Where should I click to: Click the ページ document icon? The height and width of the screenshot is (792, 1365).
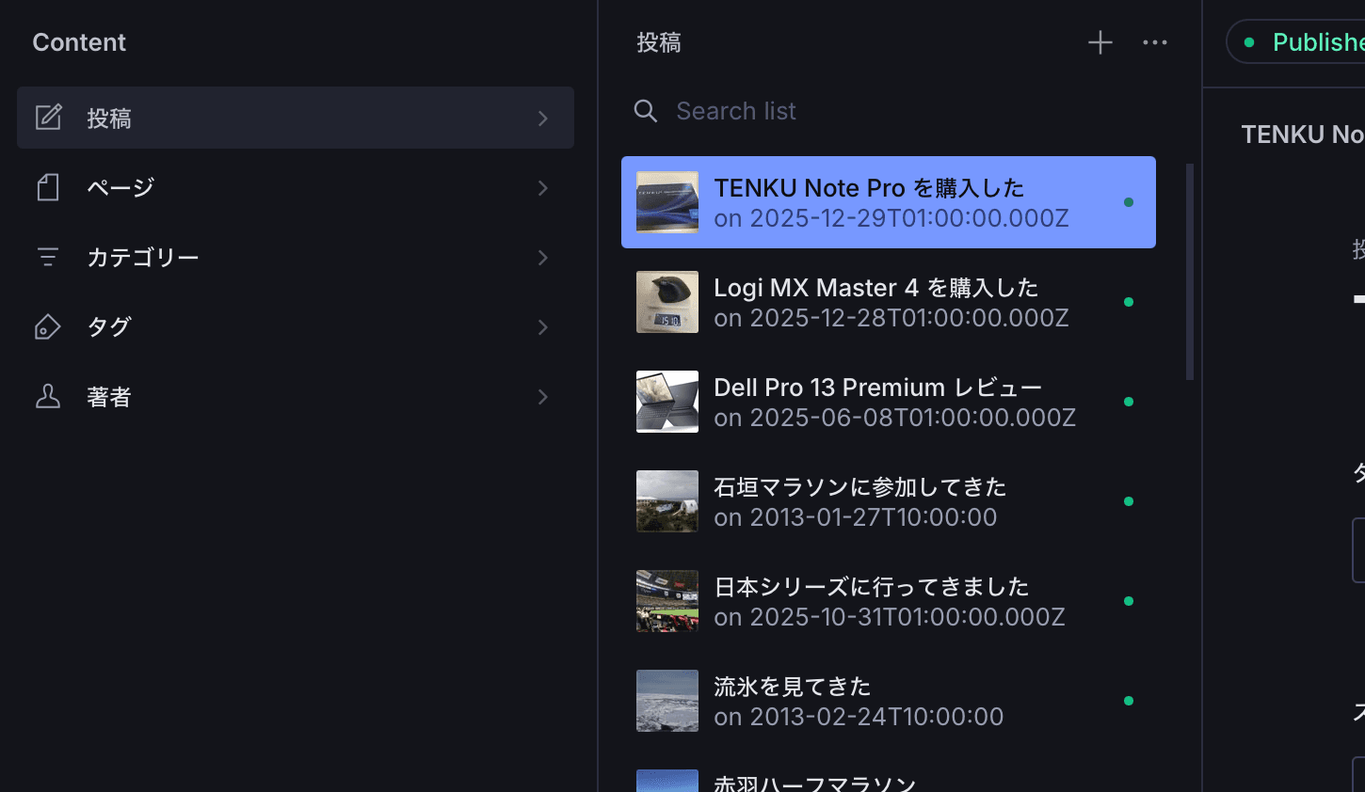pyautogui.click(x=48, y=187)
